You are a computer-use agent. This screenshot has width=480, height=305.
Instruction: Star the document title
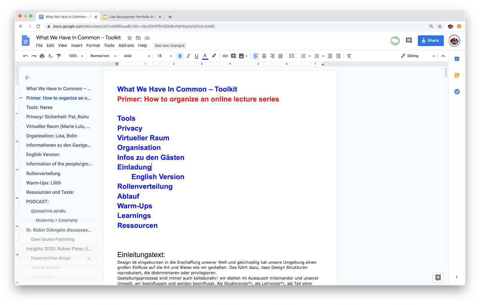tap(130, 38)
